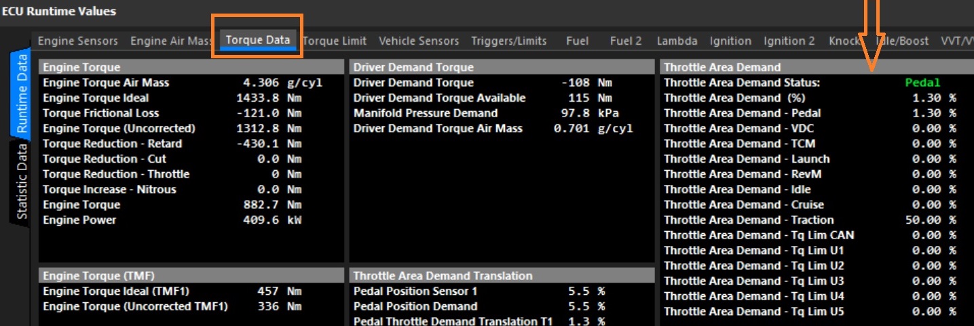Click the Throttle Area Demand - Traction row
974x326 pixels.
(x=809, y=220)
